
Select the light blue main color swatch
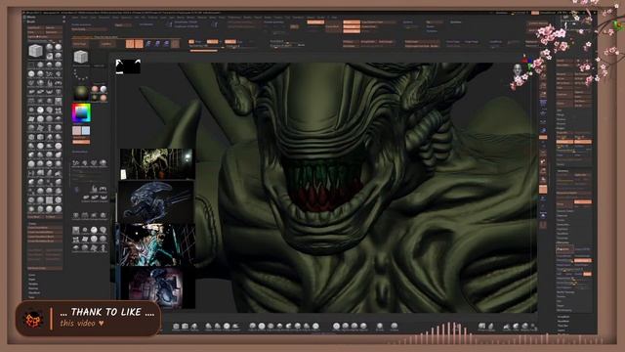click(86, 130)
